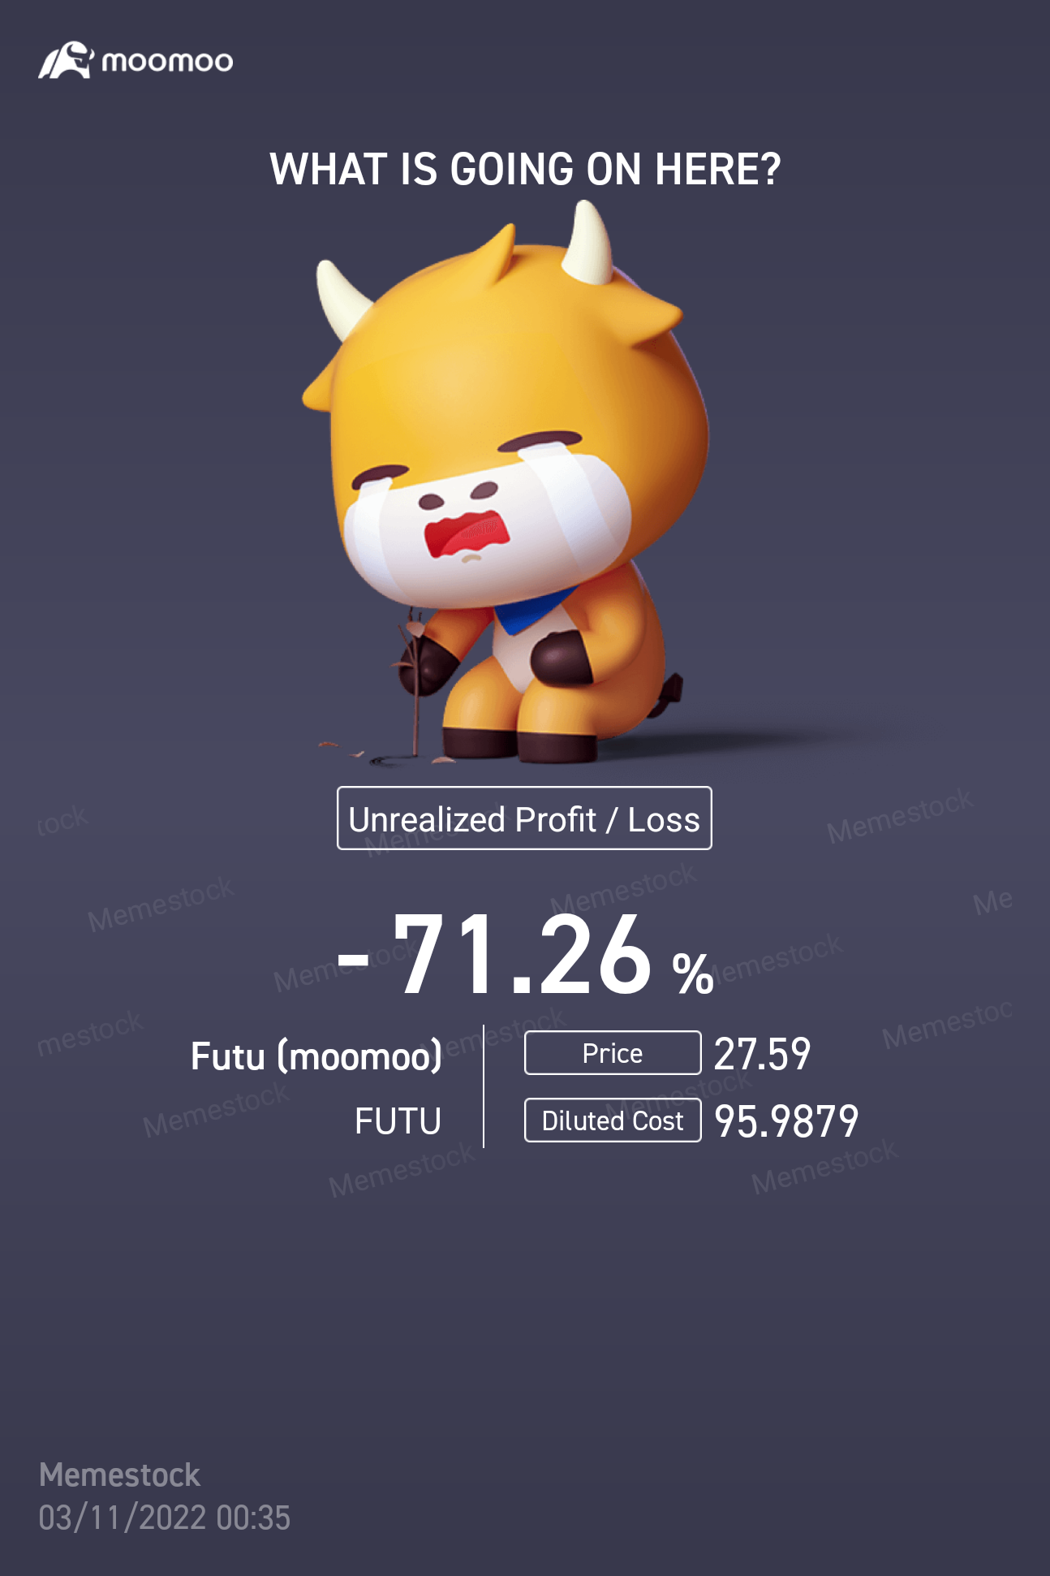Click the Futu (moomoo) stock name
Screen dimensions: 1050x1576
pyautogui.click(x=316, y=1056)
